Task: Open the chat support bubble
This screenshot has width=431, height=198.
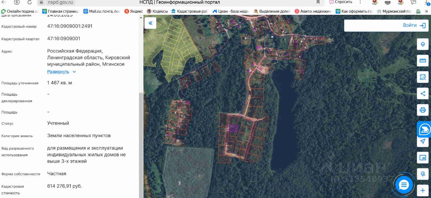Action: [x=404, y=185]
